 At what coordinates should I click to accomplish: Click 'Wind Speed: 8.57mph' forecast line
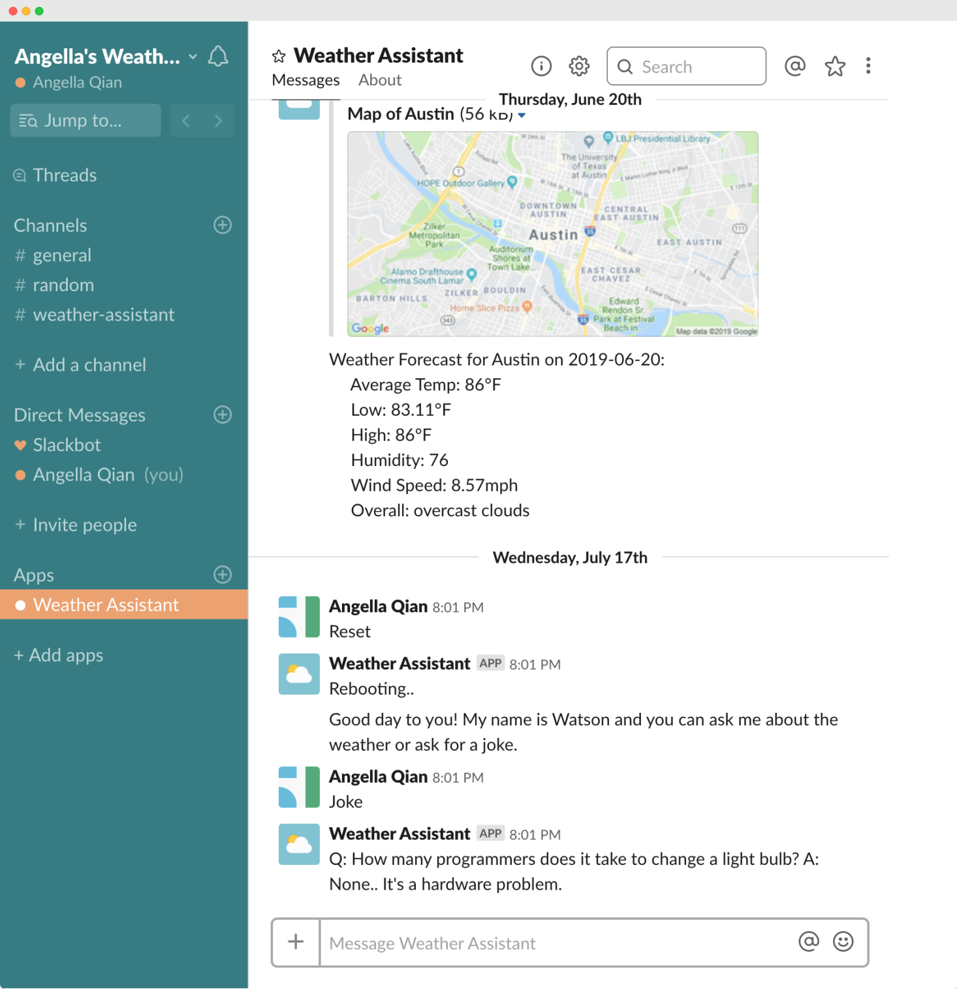[434, 486]
